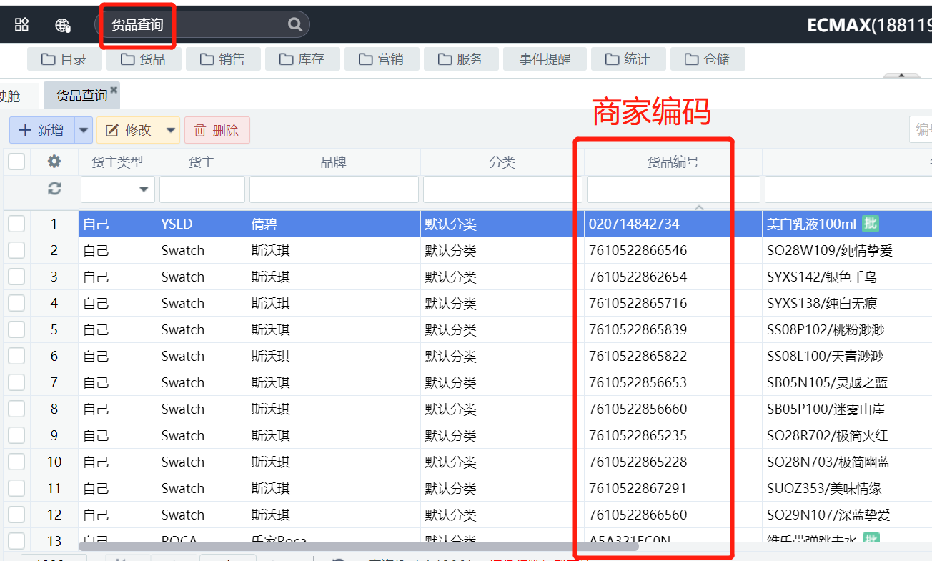Expand the 修改 dropdown arrow
932x561 pixels.
[x=171, y=130]
